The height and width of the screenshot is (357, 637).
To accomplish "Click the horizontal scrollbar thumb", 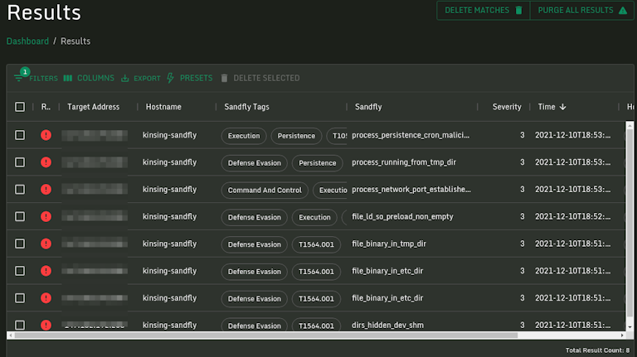I will tap(266, 335).
